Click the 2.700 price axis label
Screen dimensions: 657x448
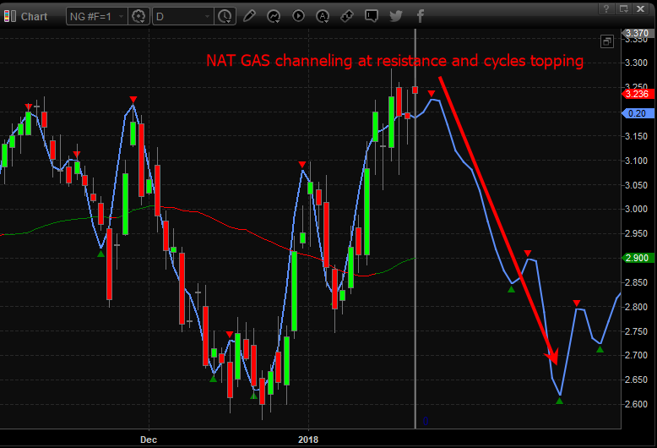[636, 355]
